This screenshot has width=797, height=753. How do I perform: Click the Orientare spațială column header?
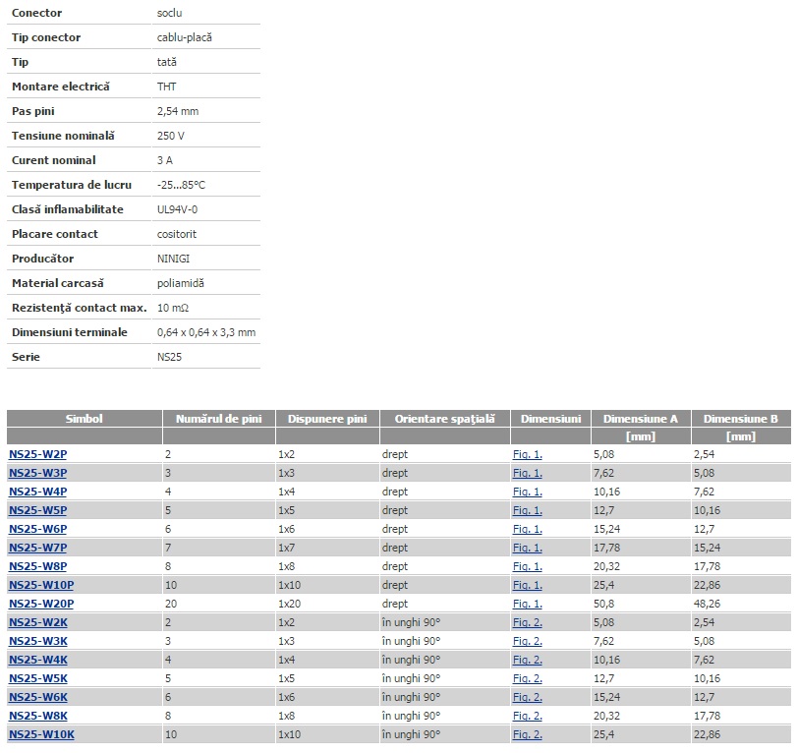click(443, 419)
